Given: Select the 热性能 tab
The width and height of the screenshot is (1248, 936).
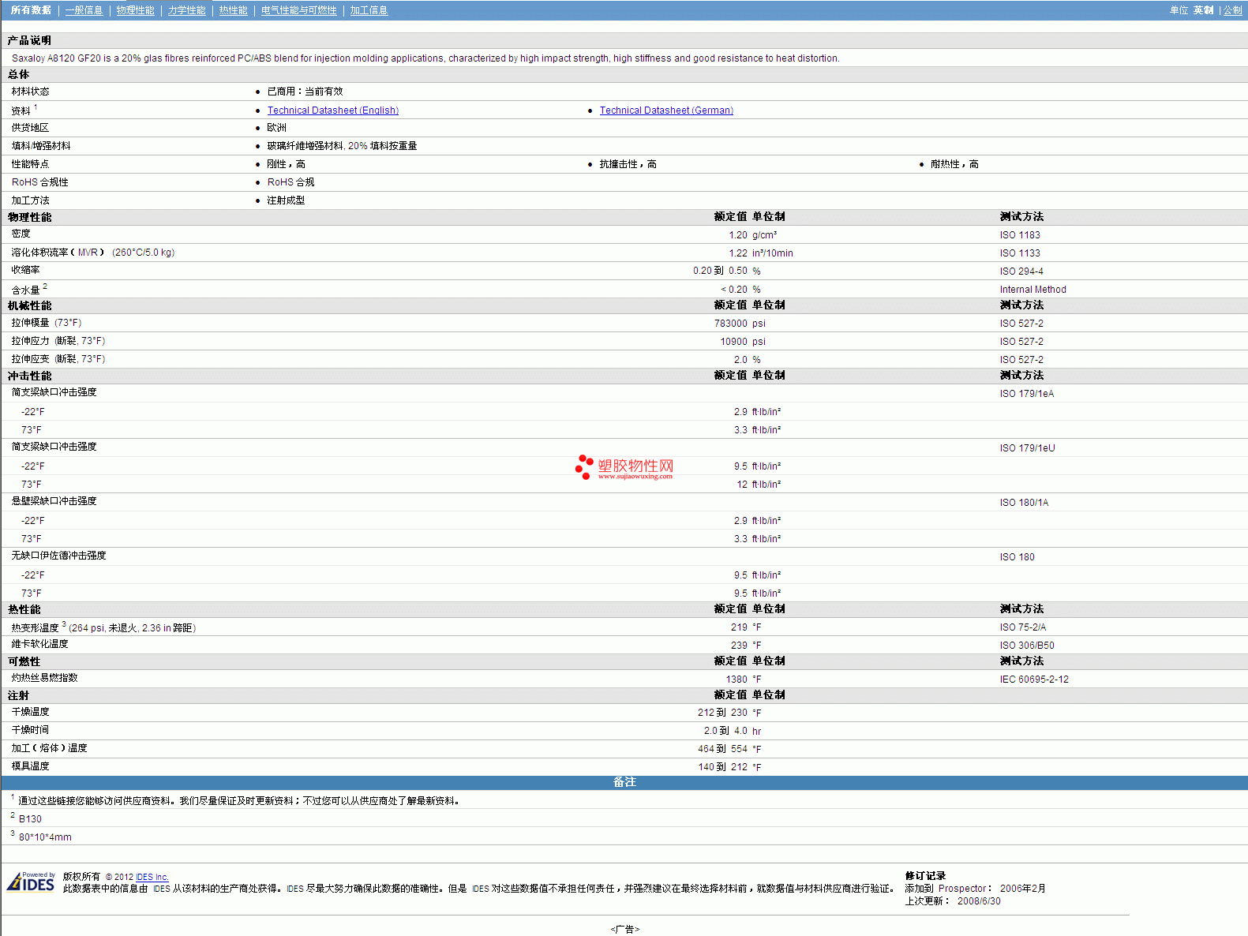Looking at the screenshot, I should [x=233, y=10].
